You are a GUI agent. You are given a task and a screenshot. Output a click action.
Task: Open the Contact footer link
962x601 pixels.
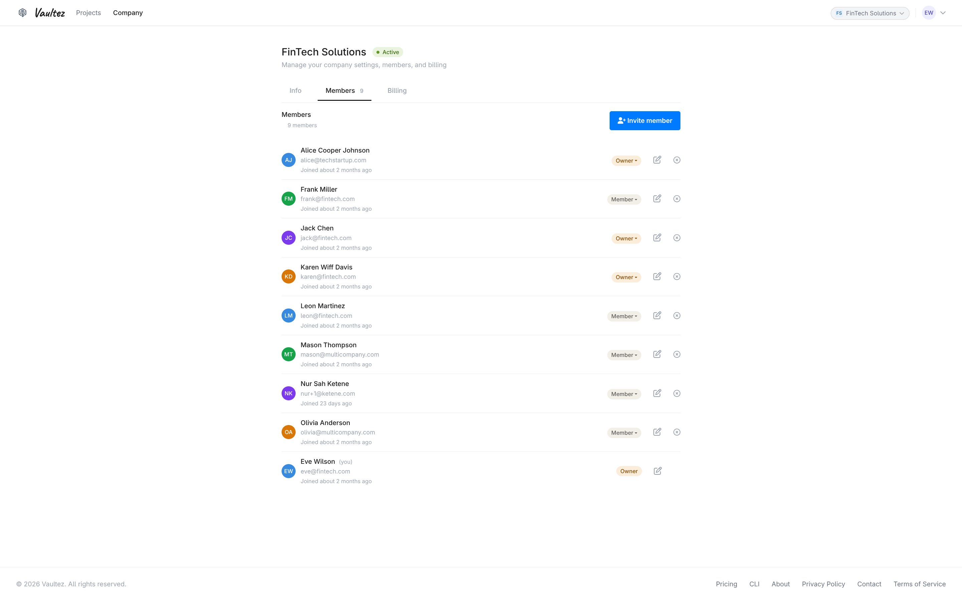(869, 584)
